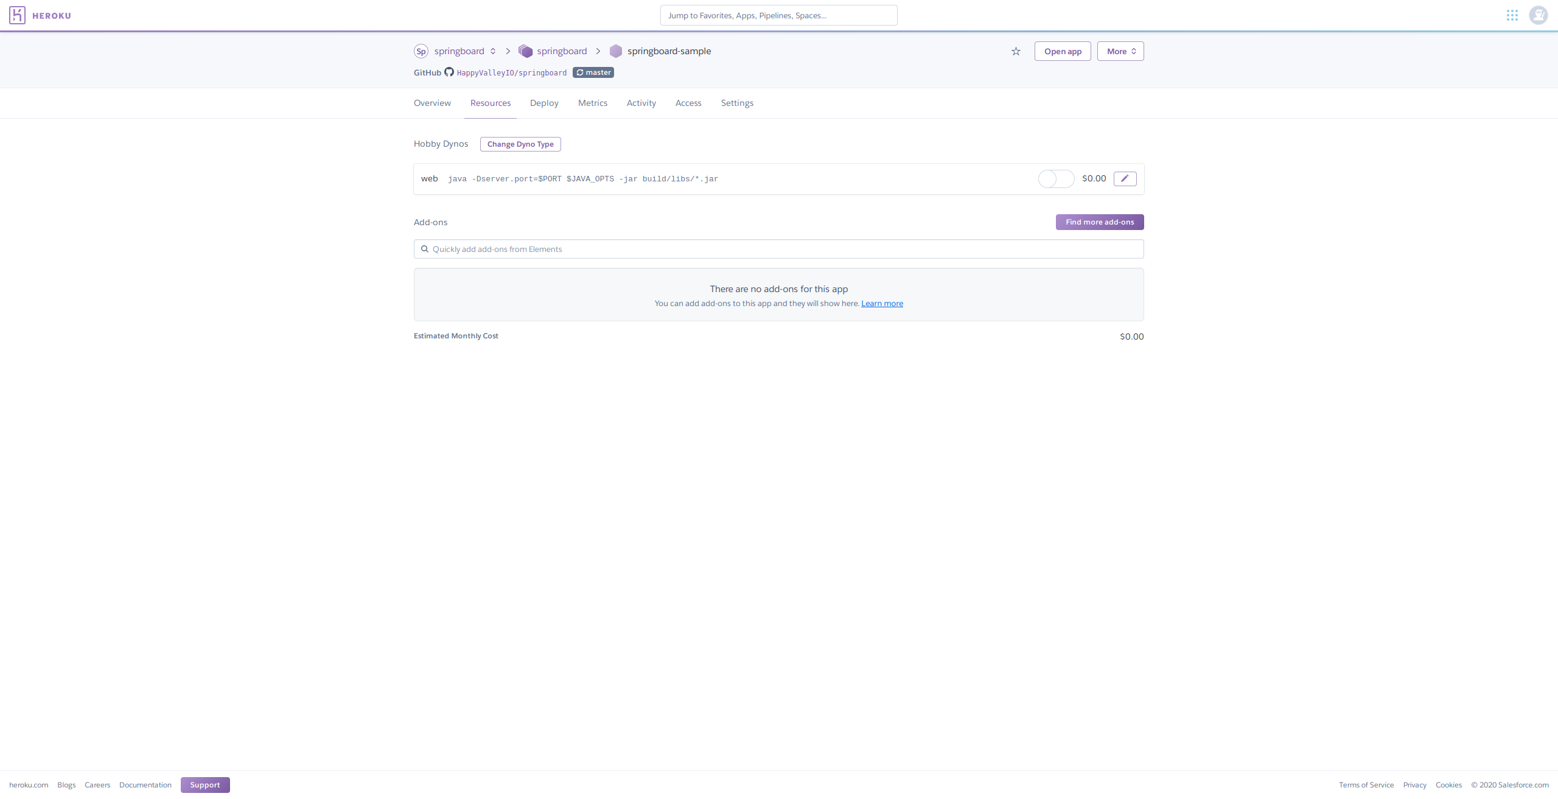Open the apps grid menu icon
The height and width of the screenshot is (799, 1558).
tap(1512, 15)
